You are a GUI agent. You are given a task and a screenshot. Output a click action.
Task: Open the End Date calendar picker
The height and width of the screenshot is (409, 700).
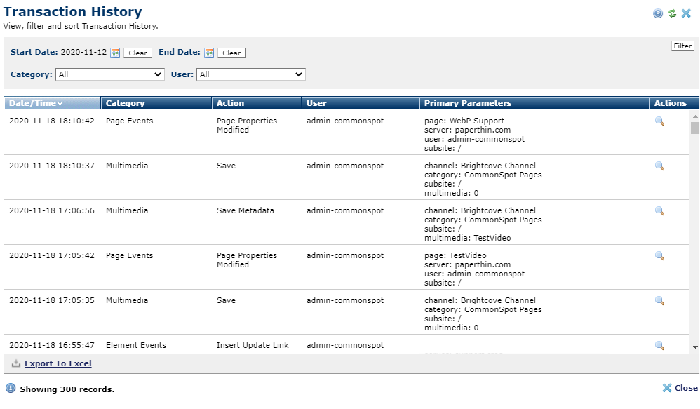[x=209, y=52]
